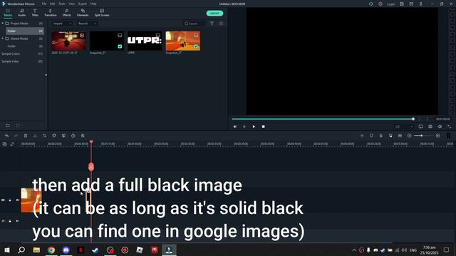Click the new folder icon in media panel
The height and width of the screenshot is (256, 456).
click(8, 125)
